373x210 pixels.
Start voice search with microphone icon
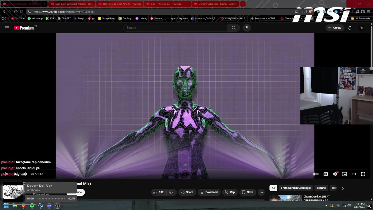(247, 28)
